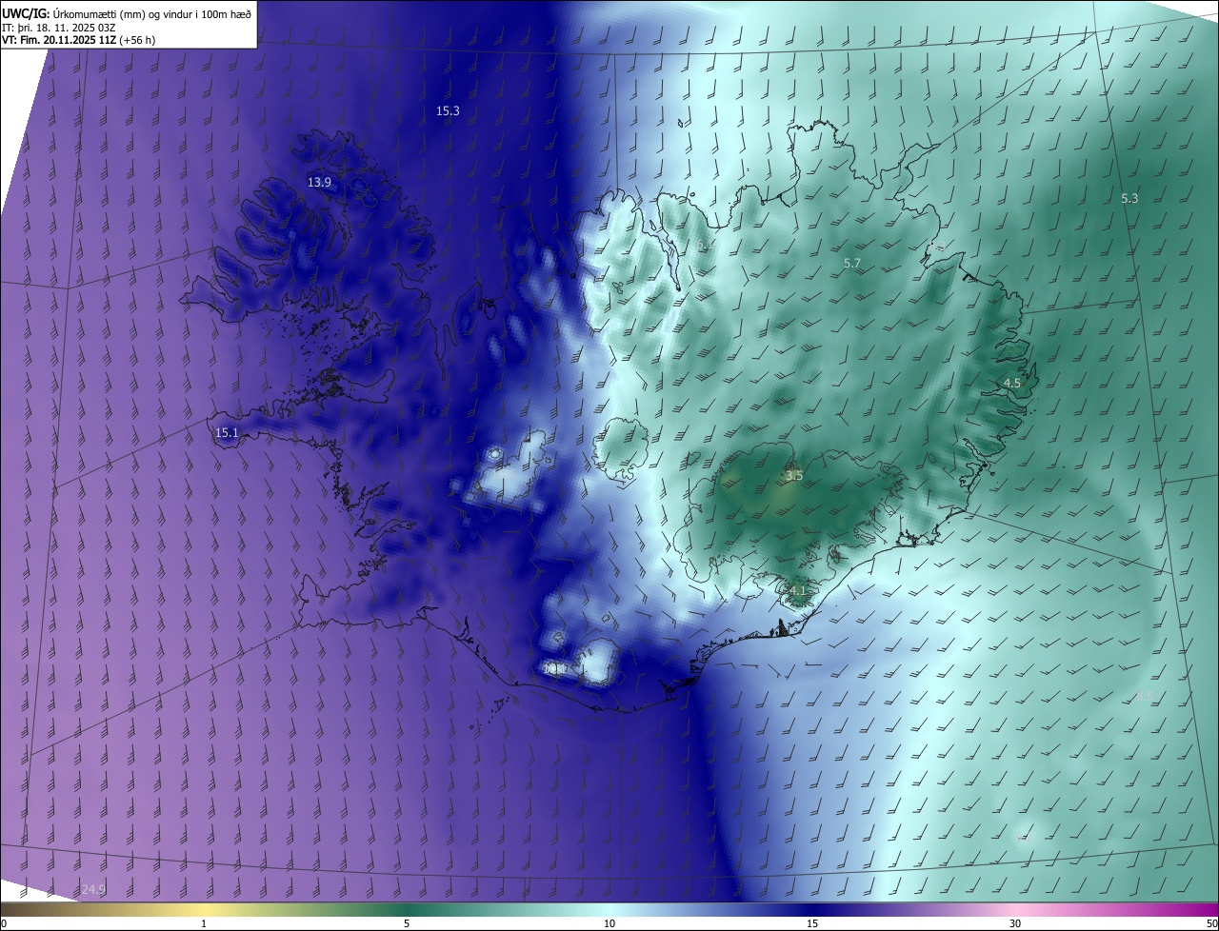The image size is (1219, 931).
Task: Click the color scale tick labeled 30
Action: [1015, 923]
